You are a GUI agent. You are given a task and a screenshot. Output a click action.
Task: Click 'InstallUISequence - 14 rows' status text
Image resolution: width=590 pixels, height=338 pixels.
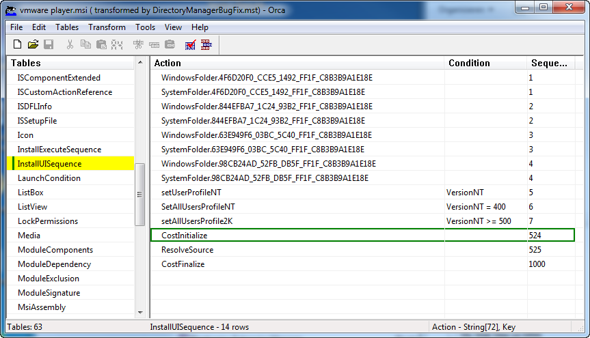(x=200, y=327)
